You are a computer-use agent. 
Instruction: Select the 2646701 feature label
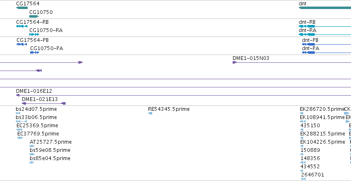313,174
